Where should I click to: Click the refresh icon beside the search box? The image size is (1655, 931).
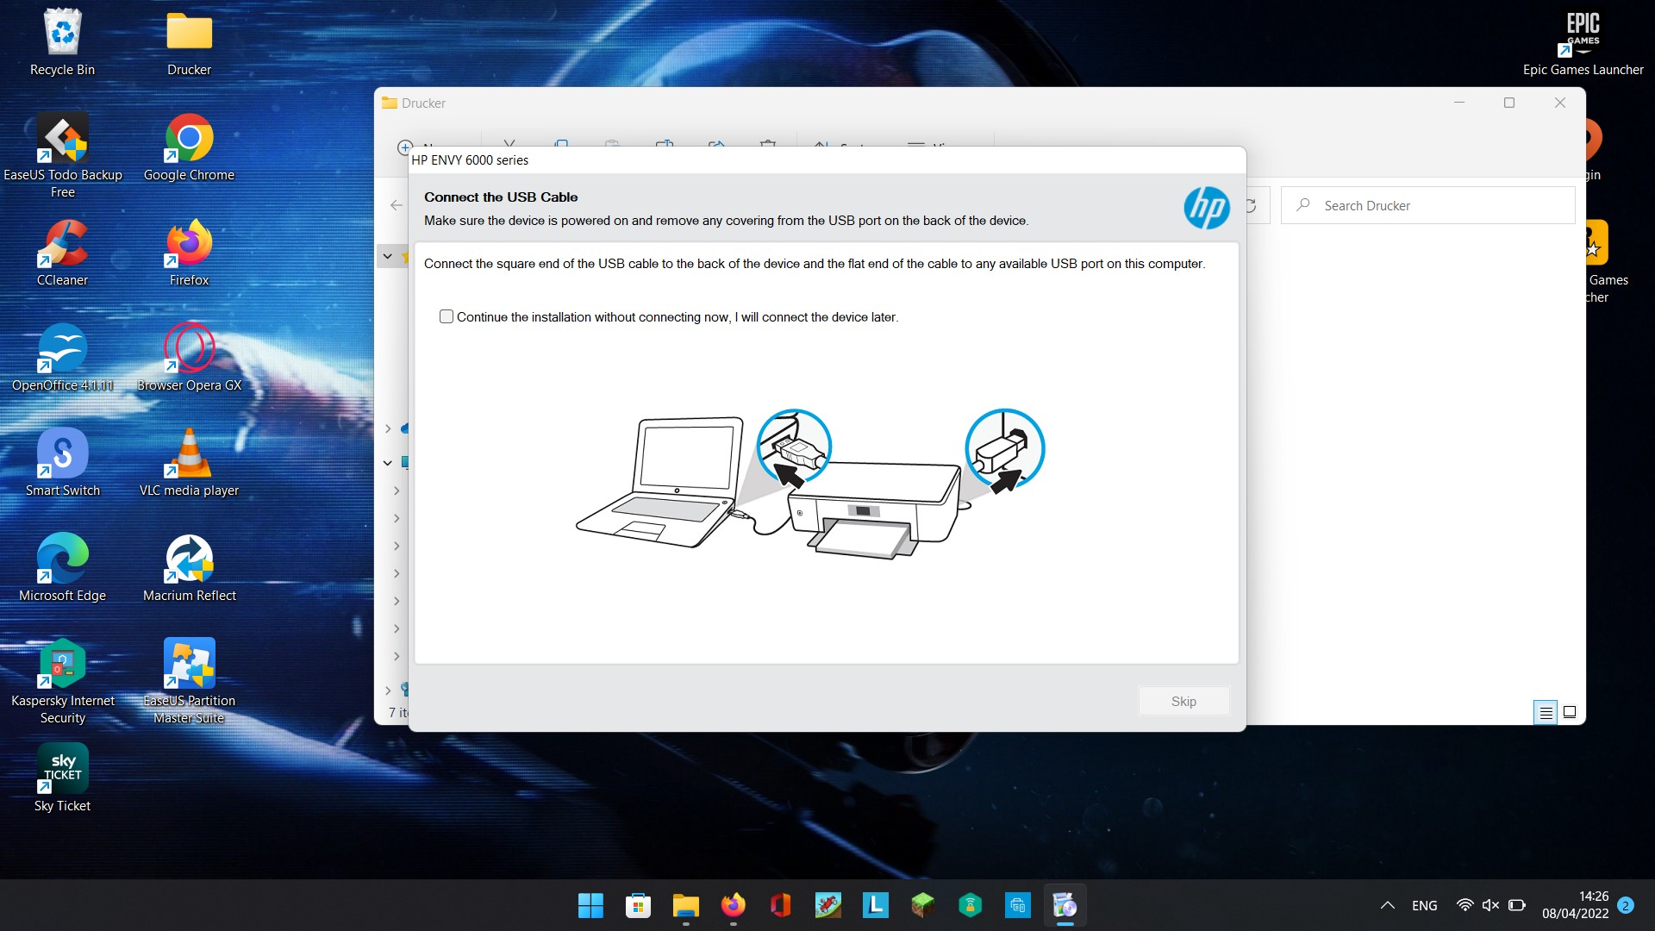click(x=1251, y=205)
